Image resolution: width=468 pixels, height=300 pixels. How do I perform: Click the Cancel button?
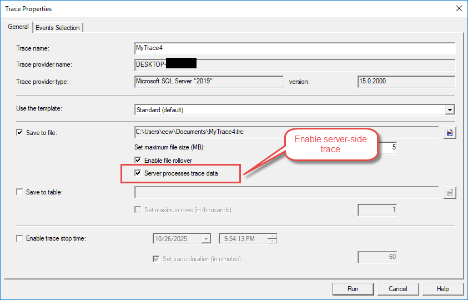398,289
